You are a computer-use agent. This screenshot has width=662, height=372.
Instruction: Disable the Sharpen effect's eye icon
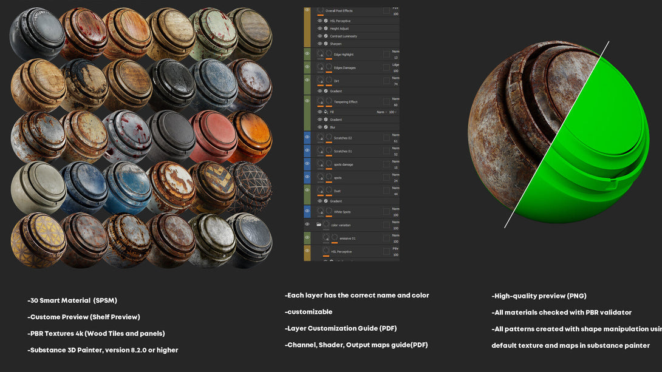[319, 44]
